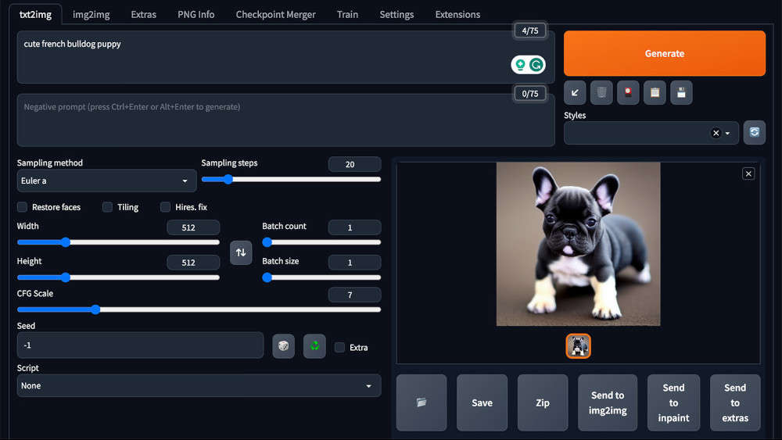This screenshot has width=782, height=440.
Task: Show extra networks with the red card icon
Action: [628, 93]
